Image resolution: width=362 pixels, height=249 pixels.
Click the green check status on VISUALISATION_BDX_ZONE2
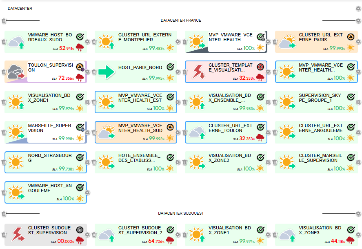point(261,157)
